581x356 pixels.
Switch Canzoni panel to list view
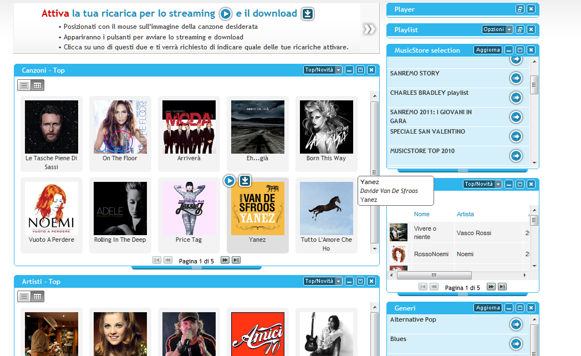(x=24, y=85)
